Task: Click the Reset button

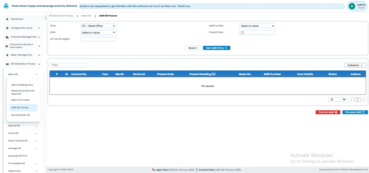Action: point(193,48)
